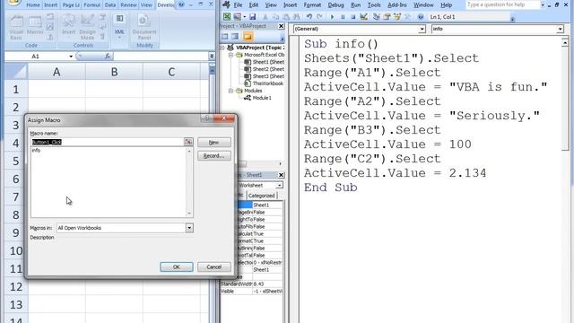The image size is (574, 323).
Task: Open Properties Window via toolbar icon
Action: [387, 17]
